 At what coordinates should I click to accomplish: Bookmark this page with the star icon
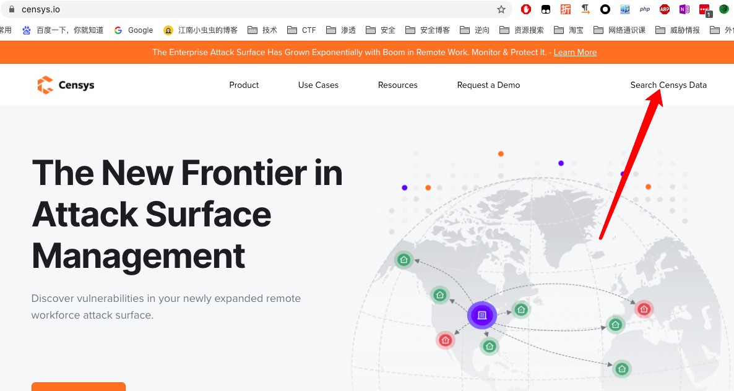click(x=501, y=9)
